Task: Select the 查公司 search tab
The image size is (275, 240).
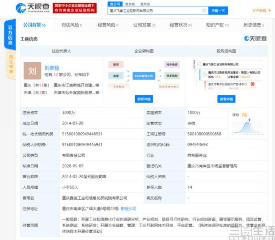Action: click(x=115, y=4)
